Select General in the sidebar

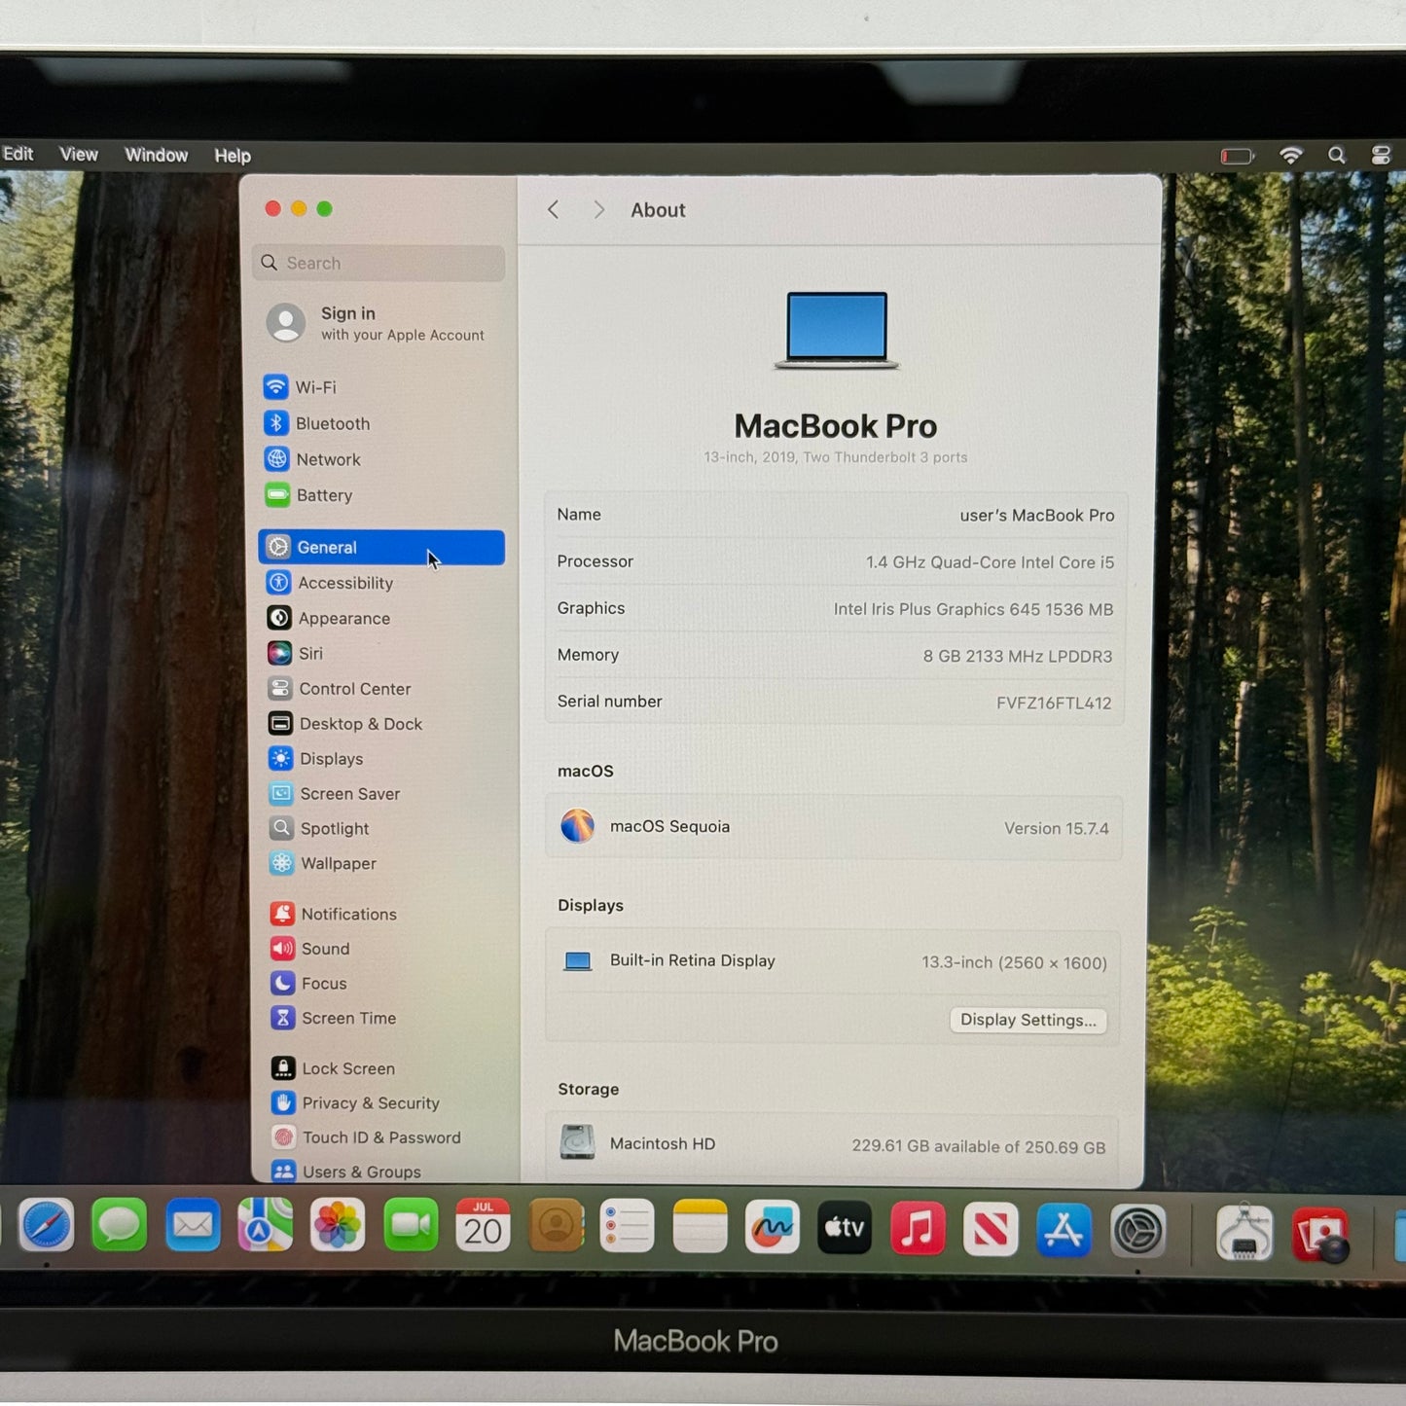tap(380, 547)
